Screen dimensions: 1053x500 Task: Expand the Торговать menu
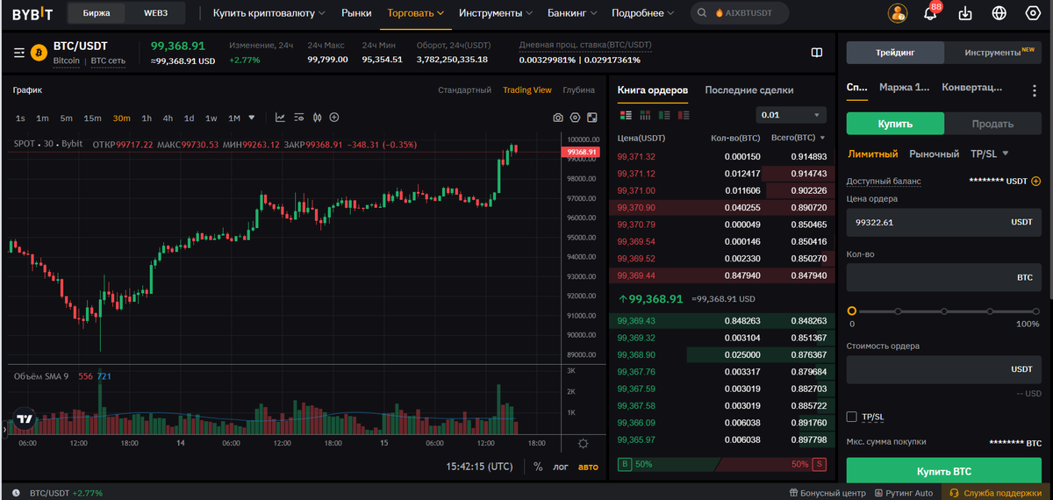[415, 13]
